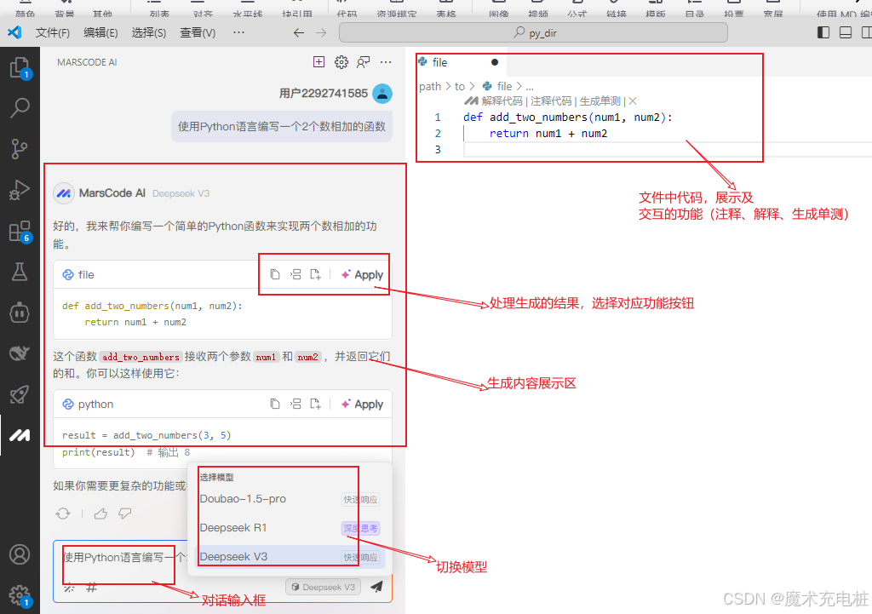Open the Run and Debug view
Screen dimensions: 872x614
click(x=20, y=190)
